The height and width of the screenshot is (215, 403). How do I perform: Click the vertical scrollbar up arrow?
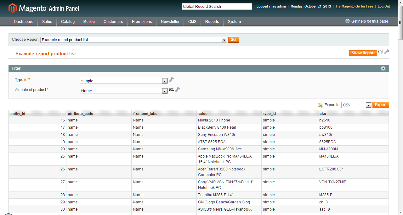400,3
